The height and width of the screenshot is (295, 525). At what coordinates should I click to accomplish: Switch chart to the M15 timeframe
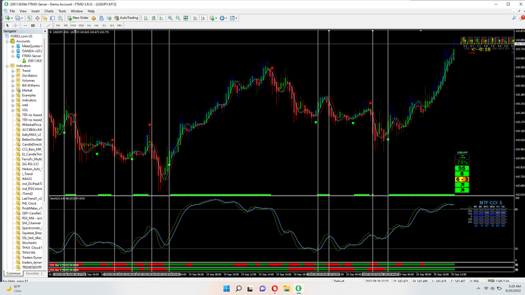74,25
